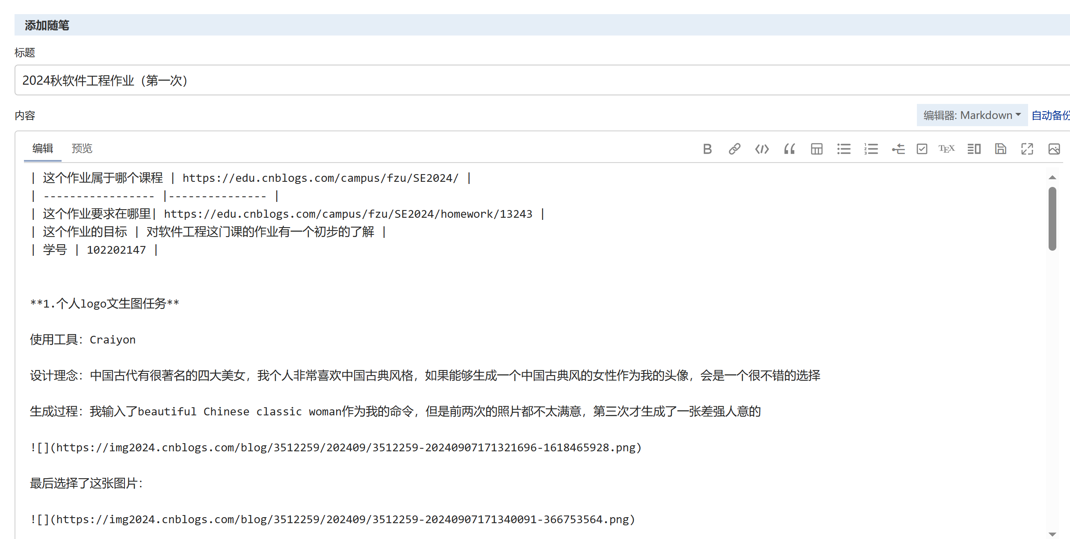Viewport: 1070px width, 539px height.
Task: Insert a hyperlink with the link icon
Action: click(734, 149)
